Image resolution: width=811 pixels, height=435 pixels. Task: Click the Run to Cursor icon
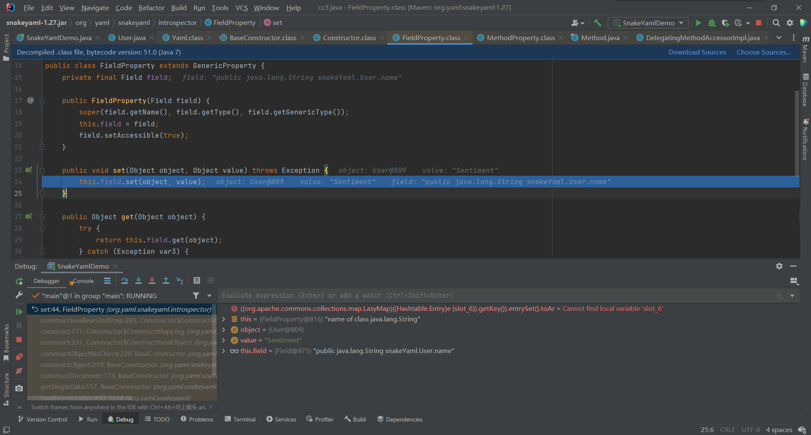[x=180, y=280]
